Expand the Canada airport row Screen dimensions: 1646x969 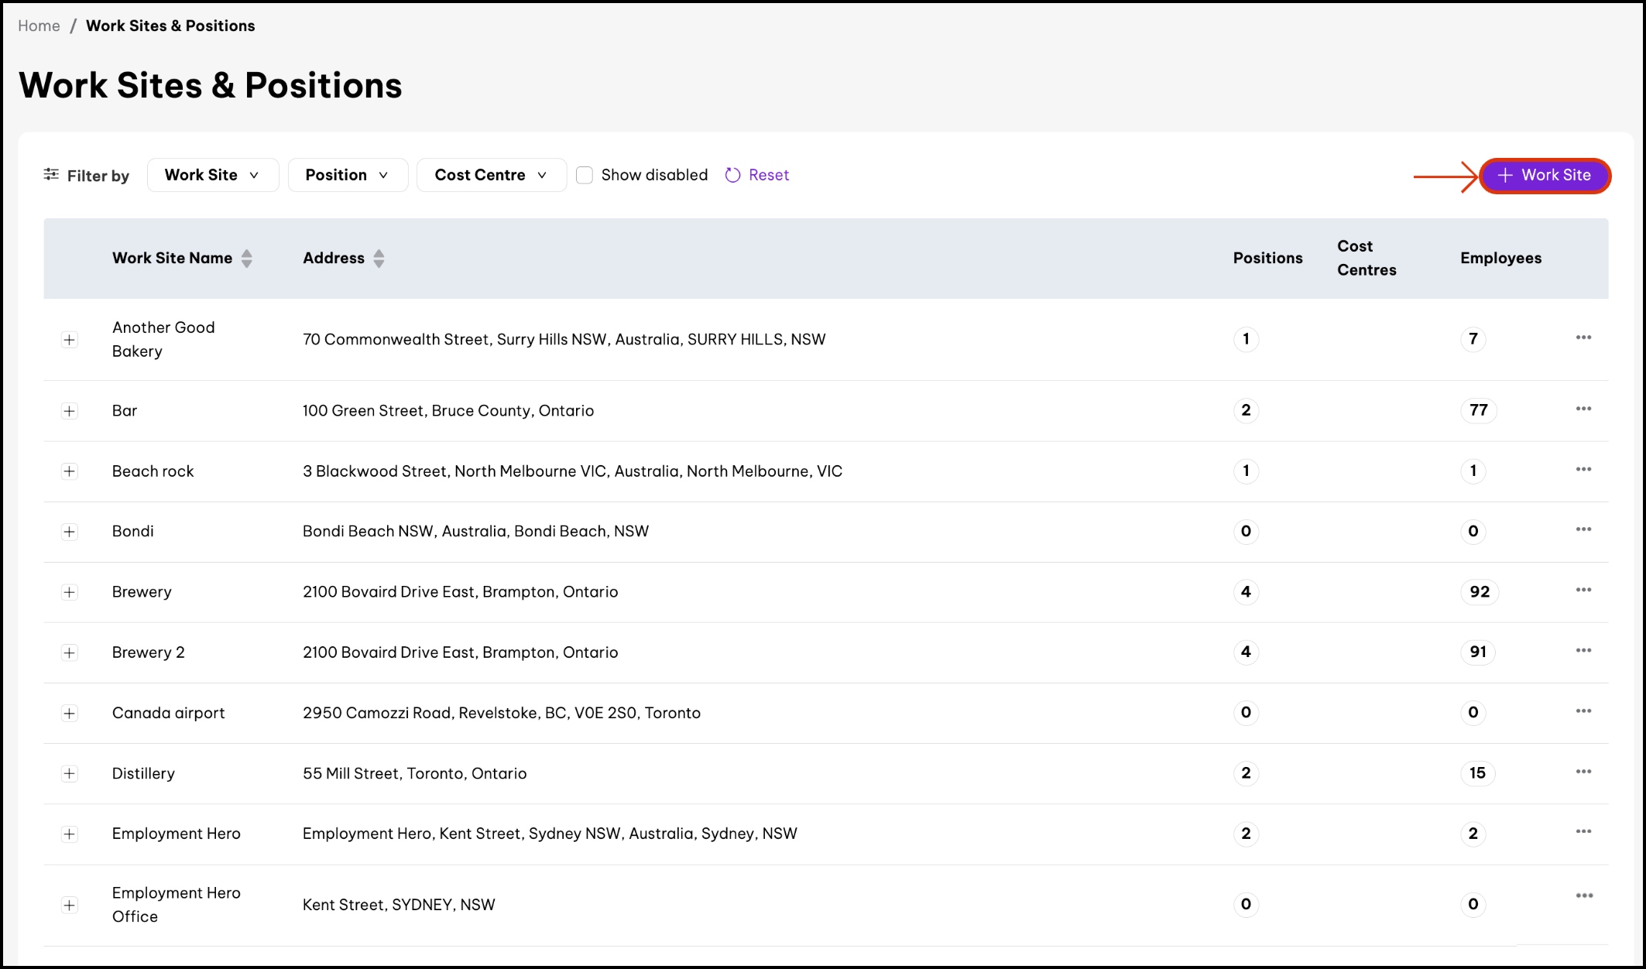point(70,714)
